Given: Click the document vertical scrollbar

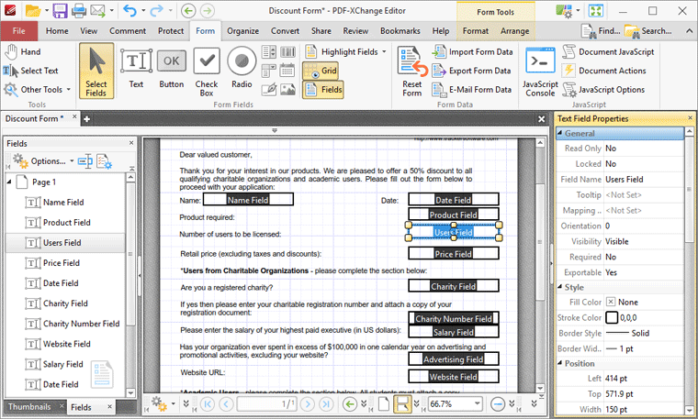Looking at the screenshot, I should pos(540,243).
